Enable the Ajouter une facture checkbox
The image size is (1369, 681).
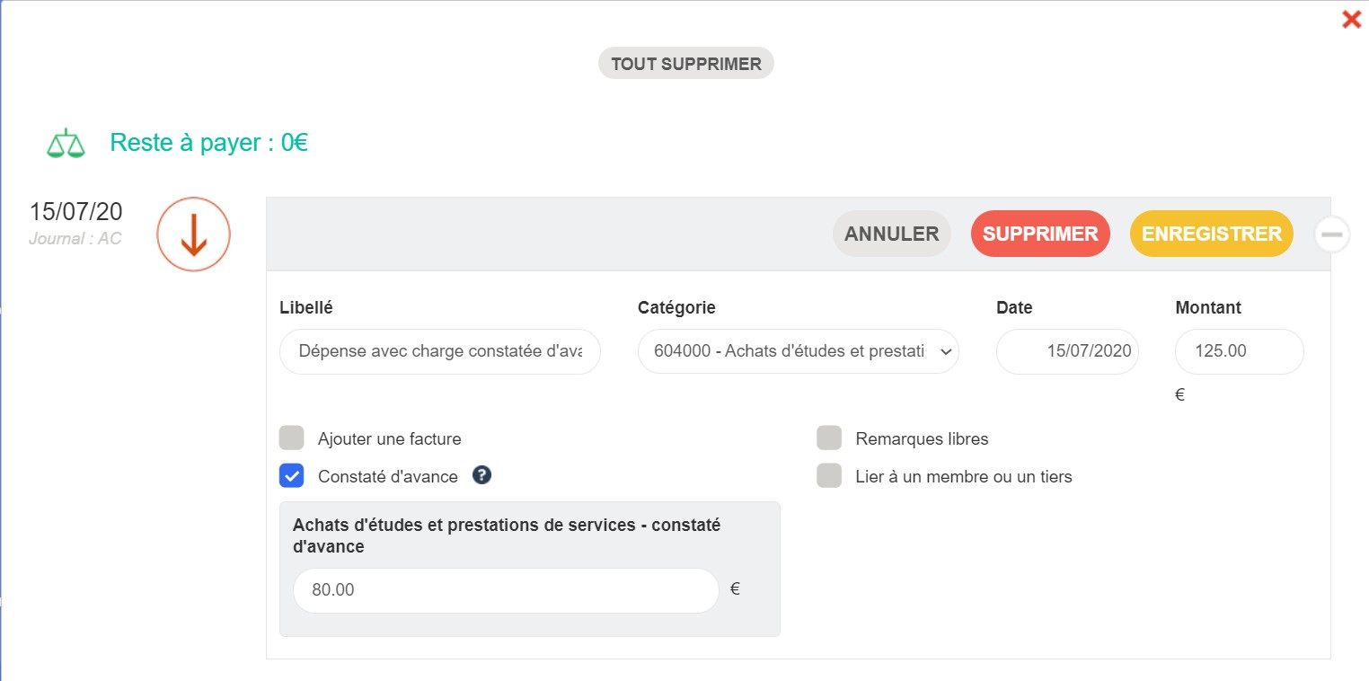(292, 438)
